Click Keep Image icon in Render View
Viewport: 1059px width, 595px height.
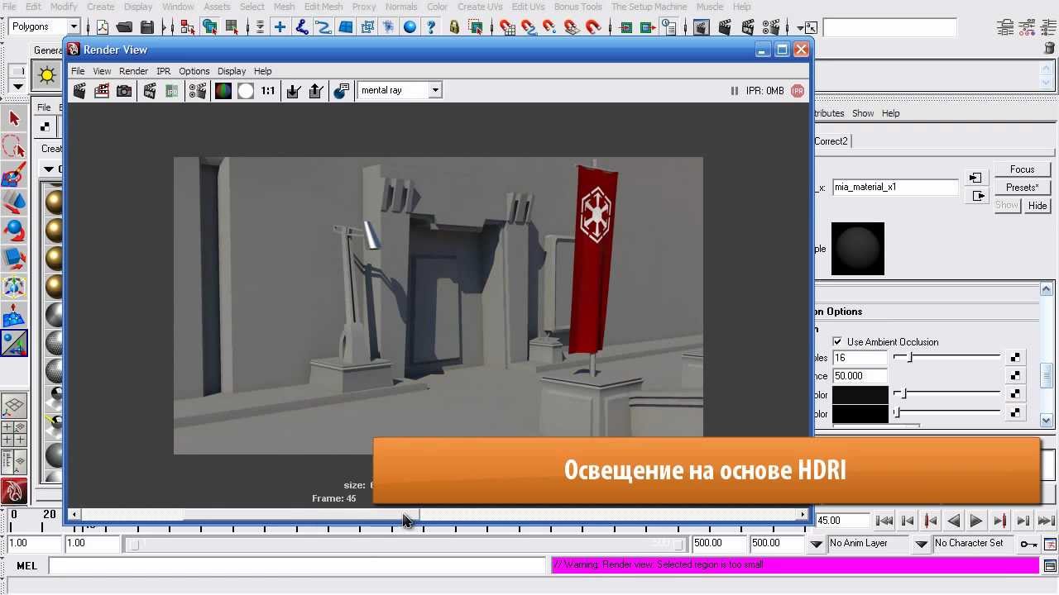(293, 91)
